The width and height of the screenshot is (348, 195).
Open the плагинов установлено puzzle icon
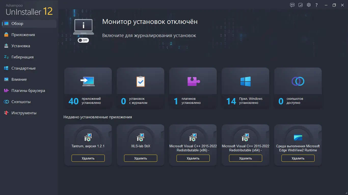(193, 81)
